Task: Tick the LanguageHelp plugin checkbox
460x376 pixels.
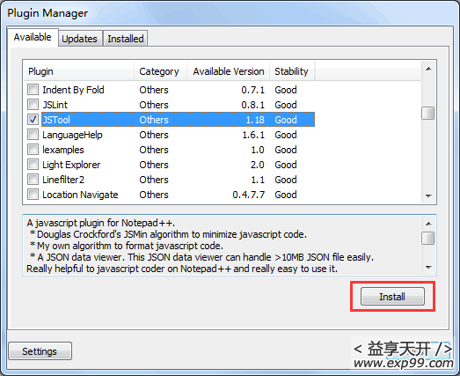Action: (33, 134)
